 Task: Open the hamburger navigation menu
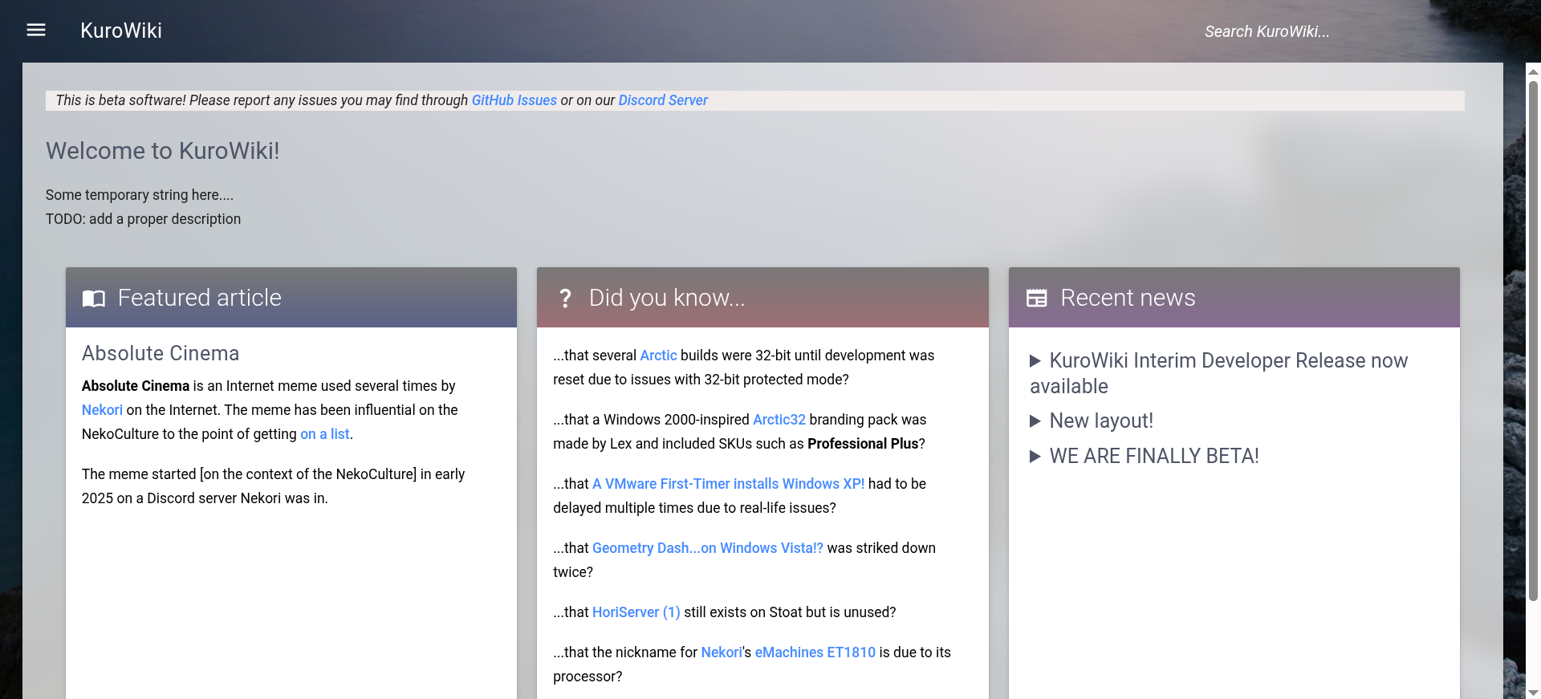tap(36, 30)
